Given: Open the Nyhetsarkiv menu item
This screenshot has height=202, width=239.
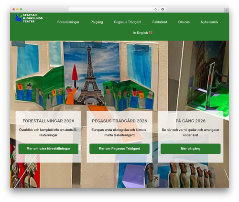Looking at the screenshot, I should [x=209, y=22].
